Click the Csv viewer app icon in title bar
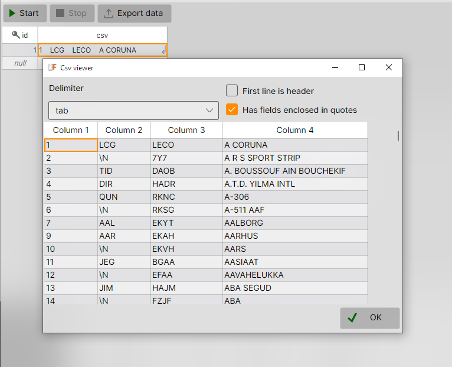This screenshot has width=452, height=367. pyautogui.click(x=53, y=67)
